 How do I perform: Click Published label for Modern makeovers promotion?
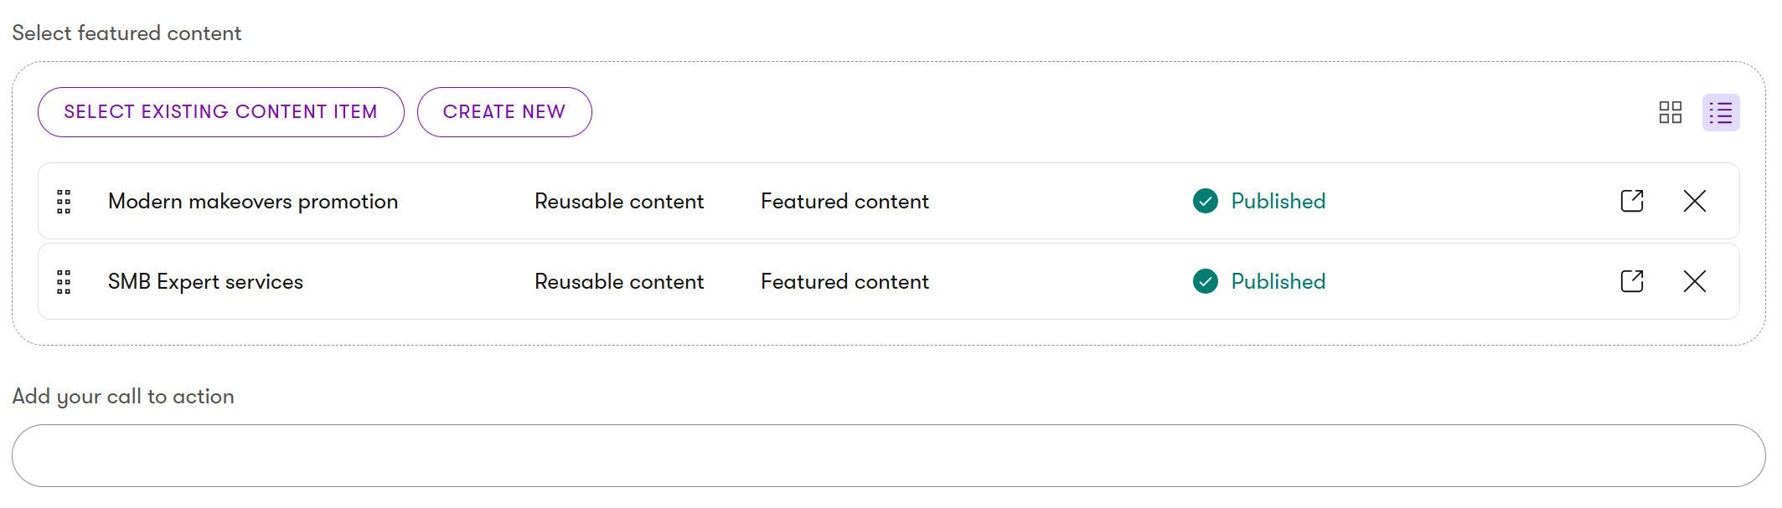coord(1278,202)
